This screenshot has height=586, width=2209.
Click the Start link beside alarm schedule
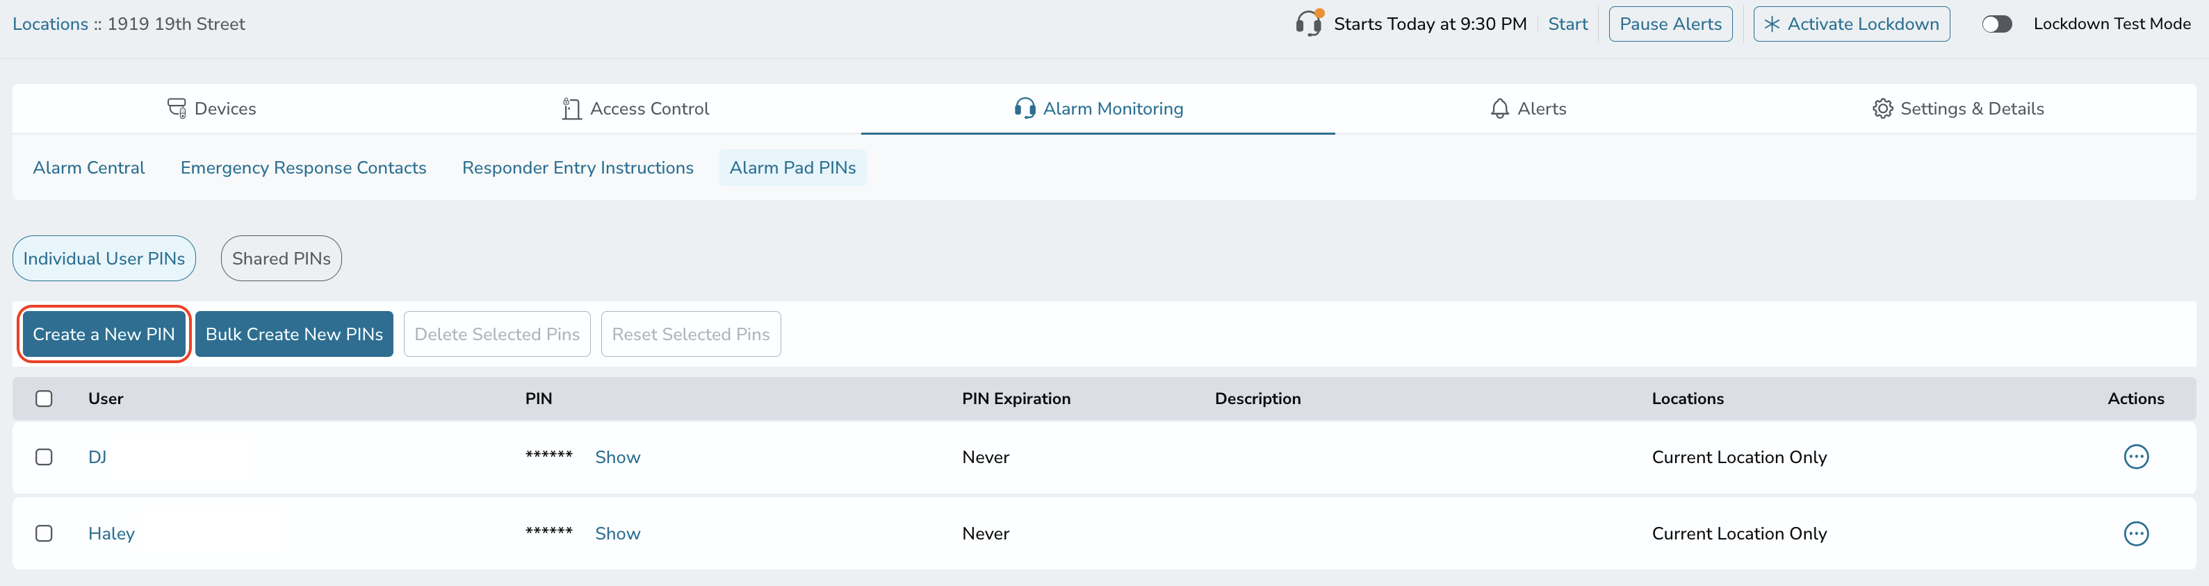(1567, 24)
